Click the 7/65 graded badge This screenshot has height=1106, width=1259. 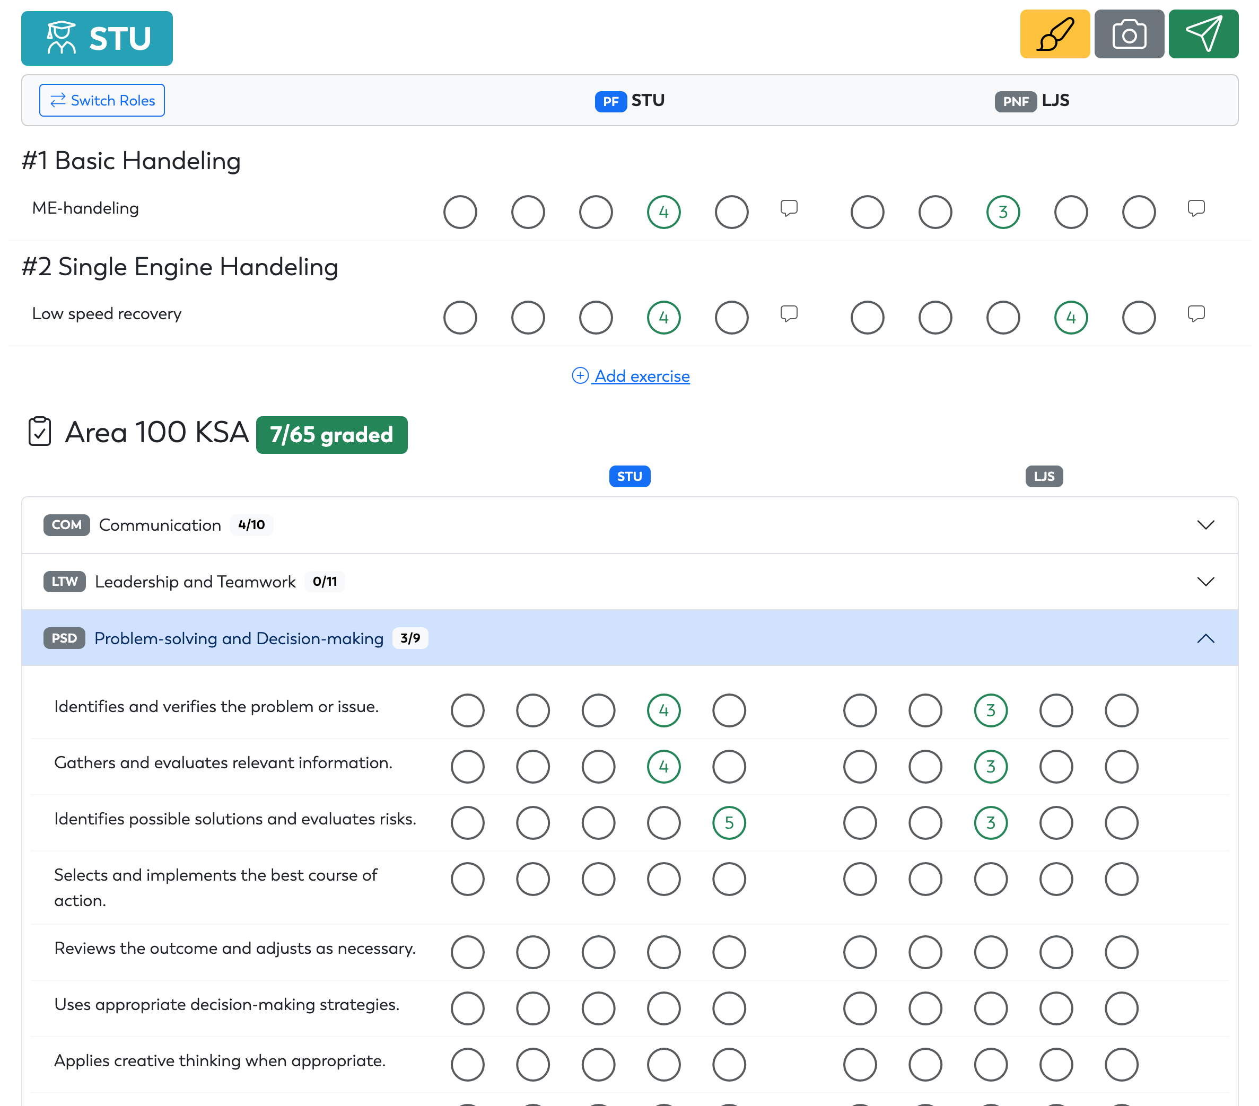click(x=331, y=435)
